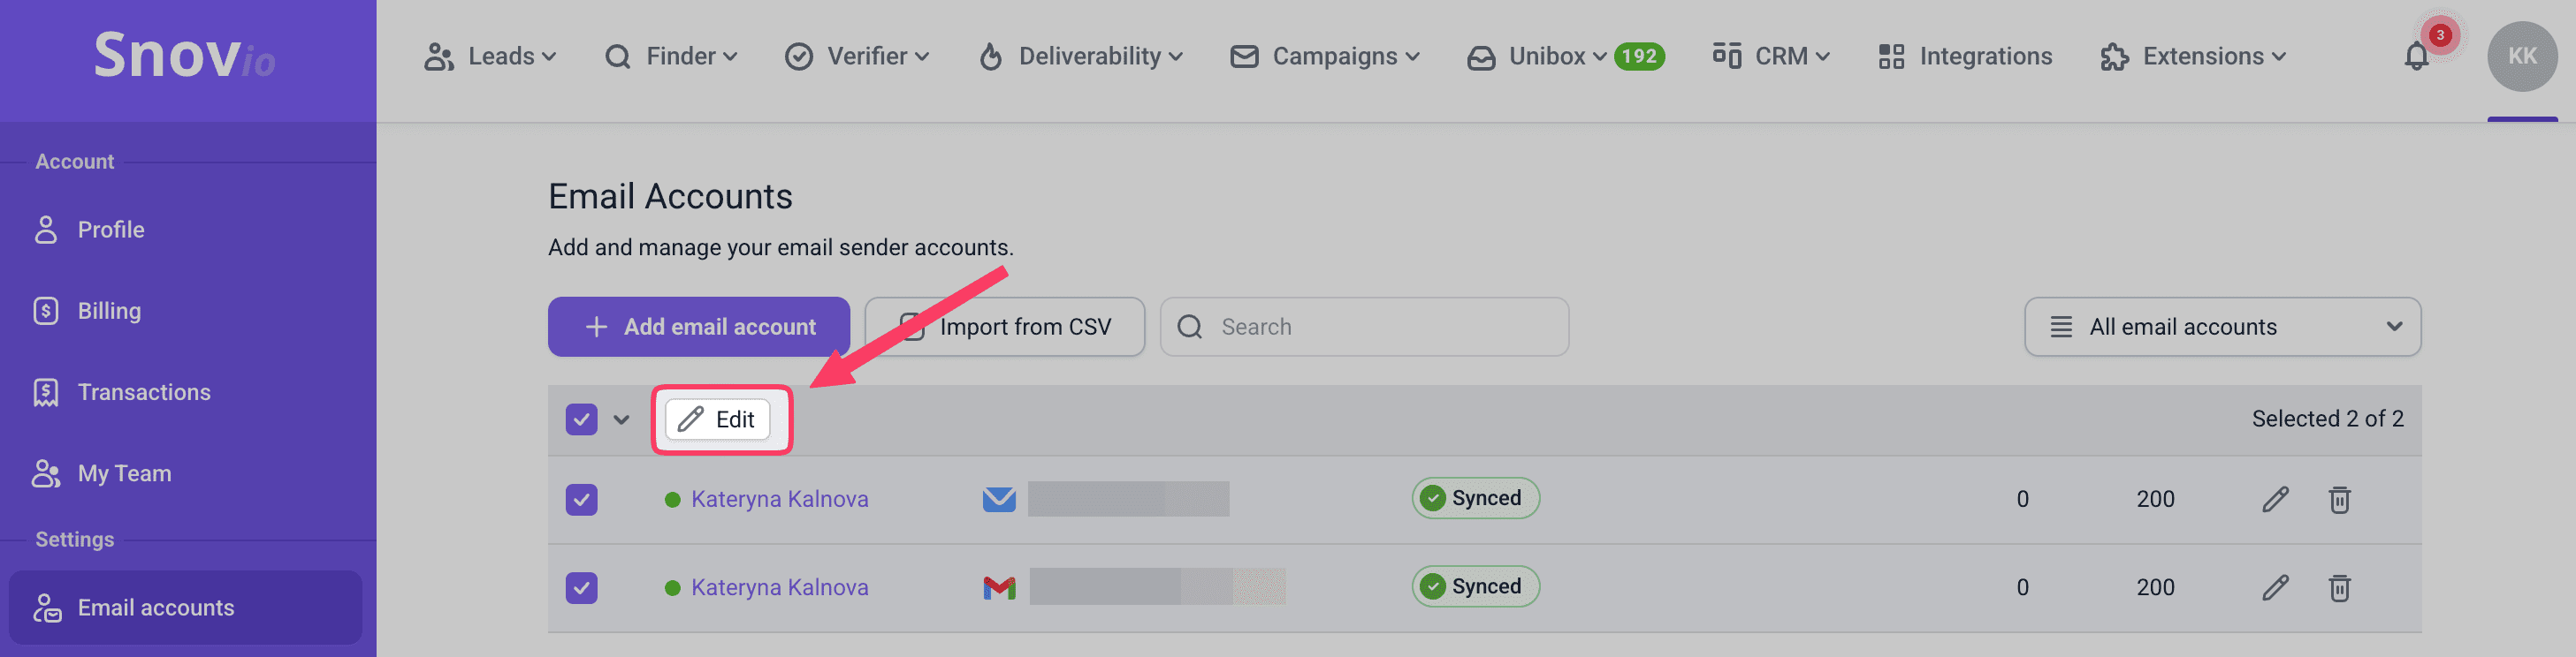Image resolution: width=2576 pixels, height=657 pixels.
Task: Uncheck the select-all accounts checkbox
Action: (x=581, y=419)
